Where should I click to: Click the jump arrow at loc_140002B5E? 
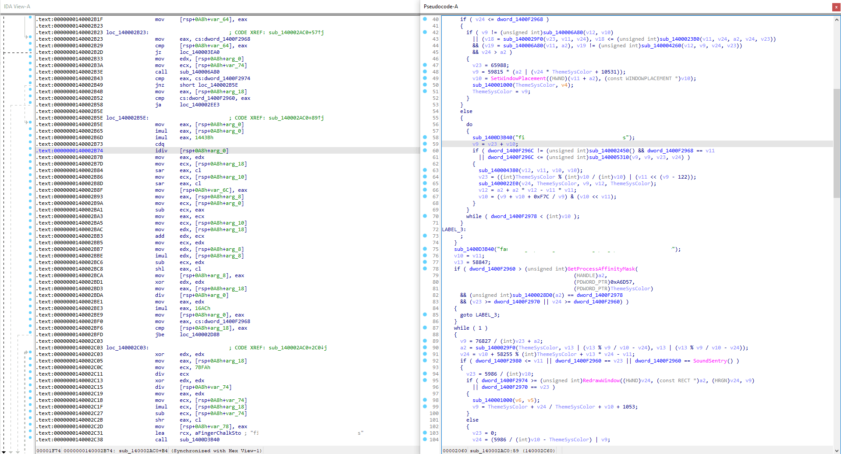[26, 122]
